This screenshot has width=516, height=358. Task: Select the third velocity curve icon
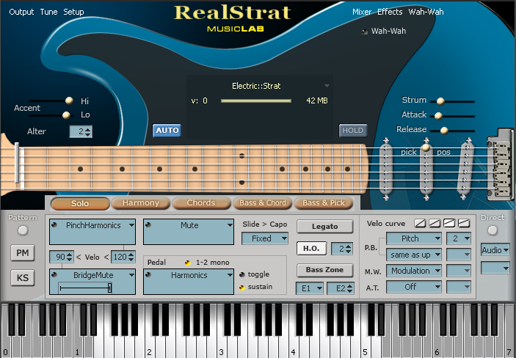coord(449,224)
